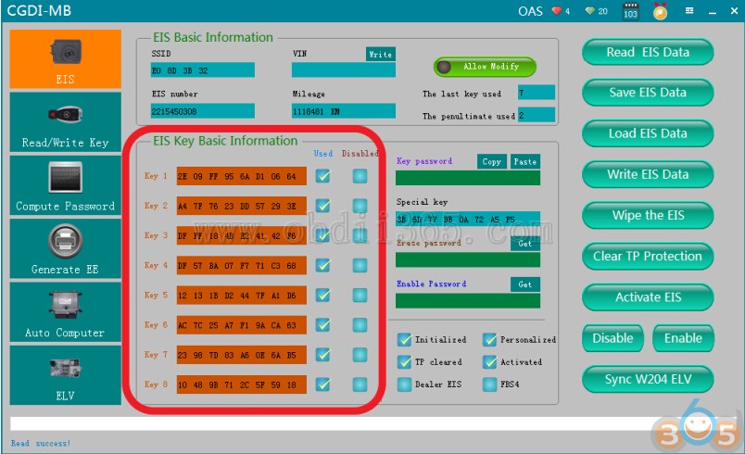Toggle Key 4 Used checkbox
The image size is (745, 454).
click(x=322, y=266)
